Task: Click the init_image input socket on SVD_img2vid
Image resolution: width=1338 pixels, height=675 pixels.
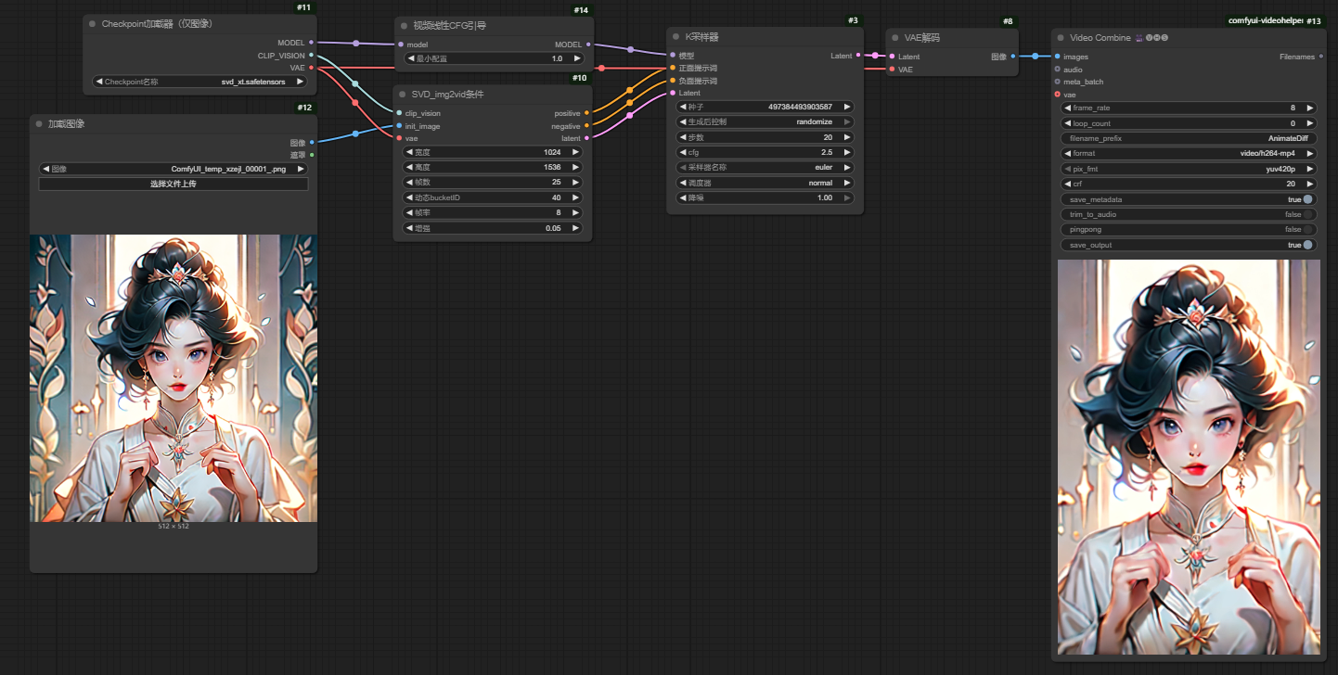Action: coord(399,126)
